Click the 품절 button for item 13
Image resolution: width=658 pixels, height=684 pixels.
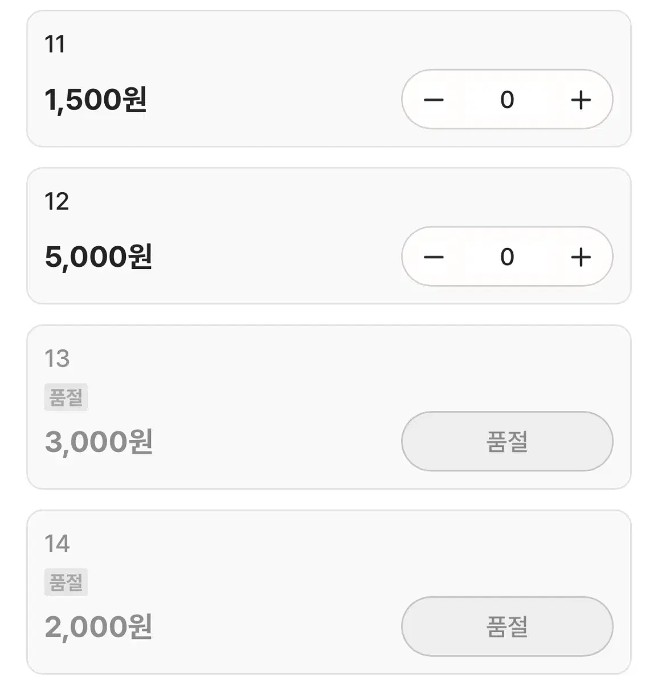click(507, 442)
